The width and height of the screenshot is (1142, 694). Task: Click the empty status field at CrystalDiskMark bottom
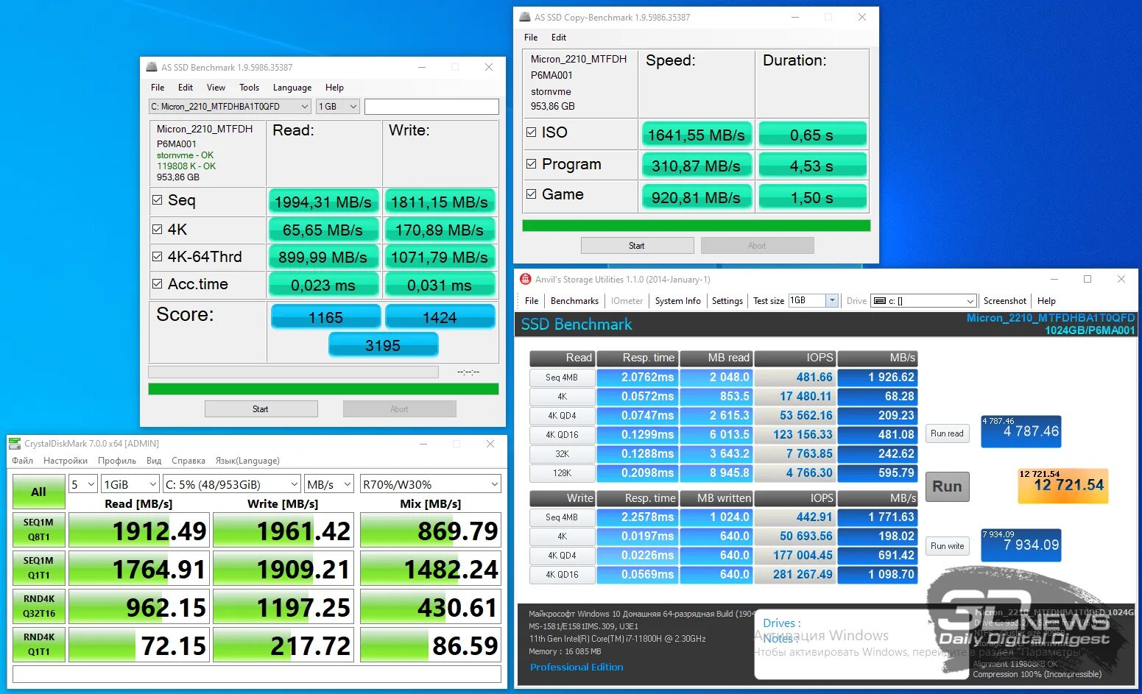coord(257,674)
